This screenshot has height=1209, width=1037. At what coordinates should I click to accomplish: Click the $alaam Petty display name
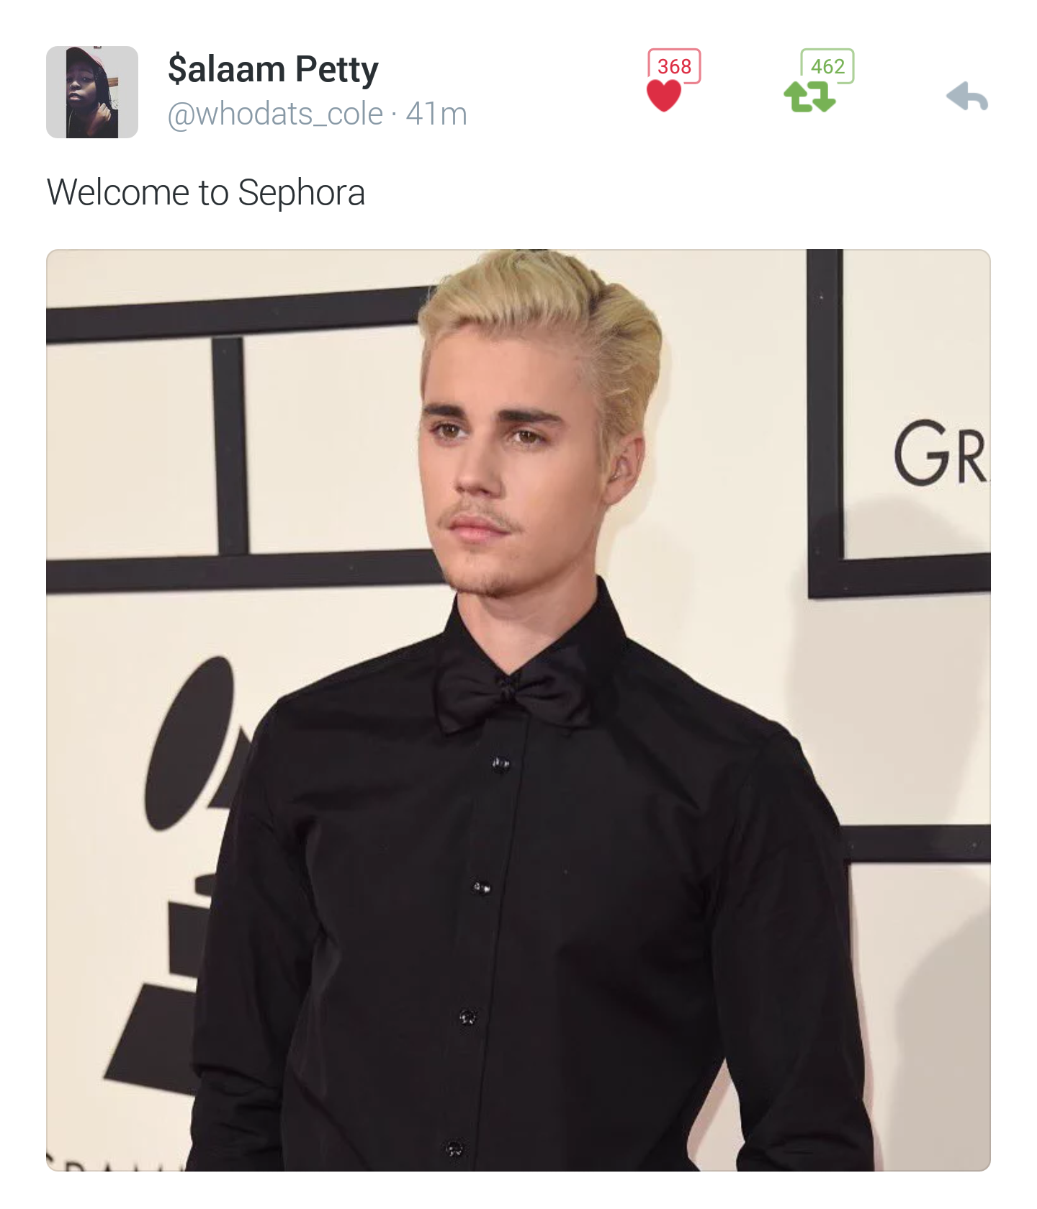coord(273,69)
